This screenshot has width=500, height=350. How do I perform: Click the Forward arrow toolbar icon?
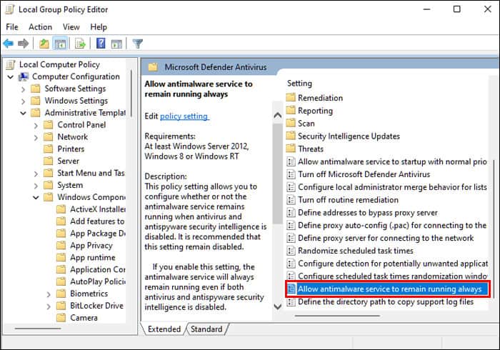click(x=24, y=44)
